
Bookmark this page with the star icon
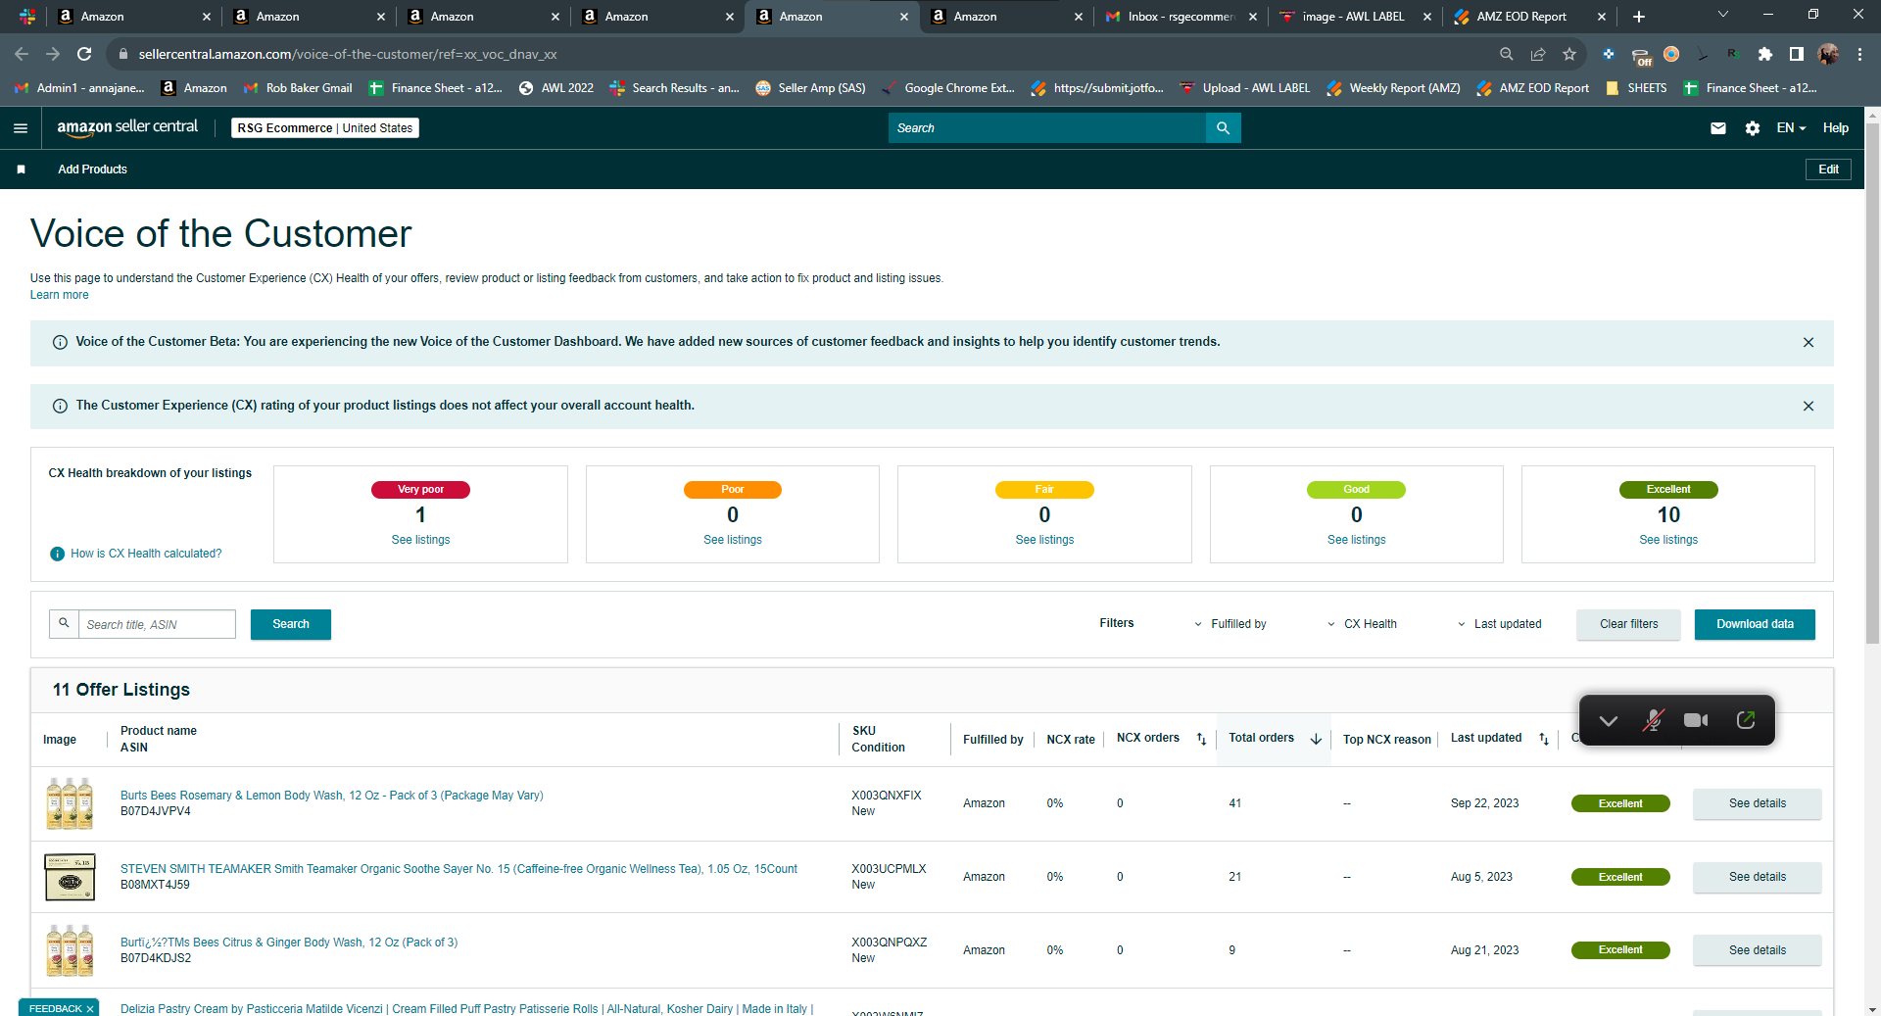1569,55
